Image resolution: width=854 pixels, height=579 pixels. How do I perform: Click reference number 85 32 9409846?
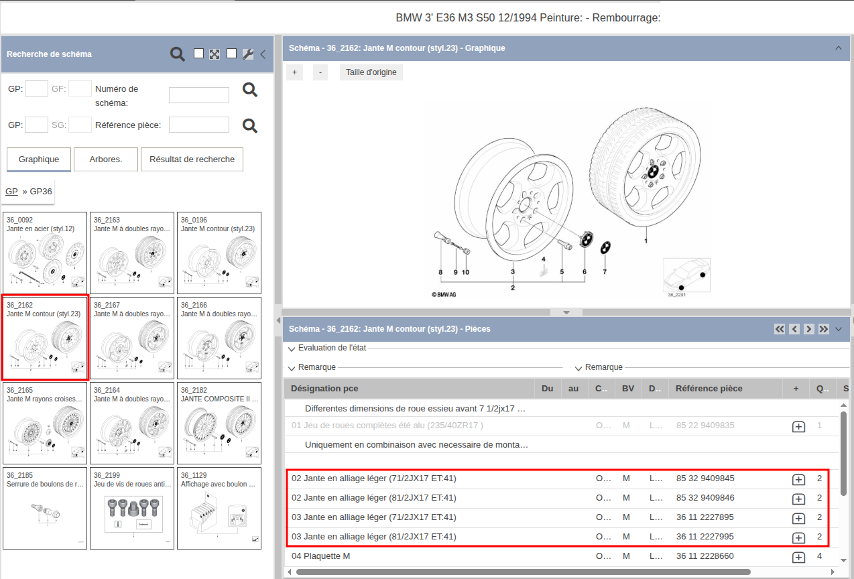705,498
